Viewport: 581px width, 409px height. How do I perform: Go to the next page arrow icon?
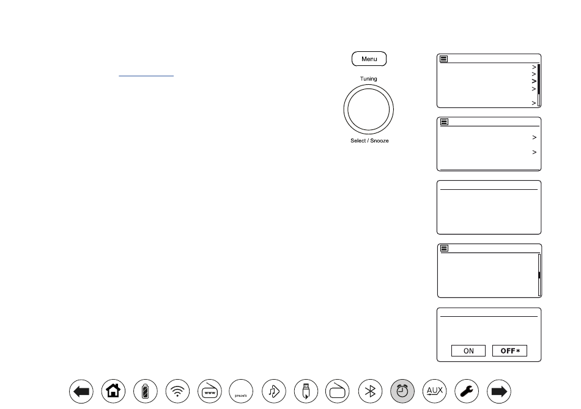click(x=498, y=391)
